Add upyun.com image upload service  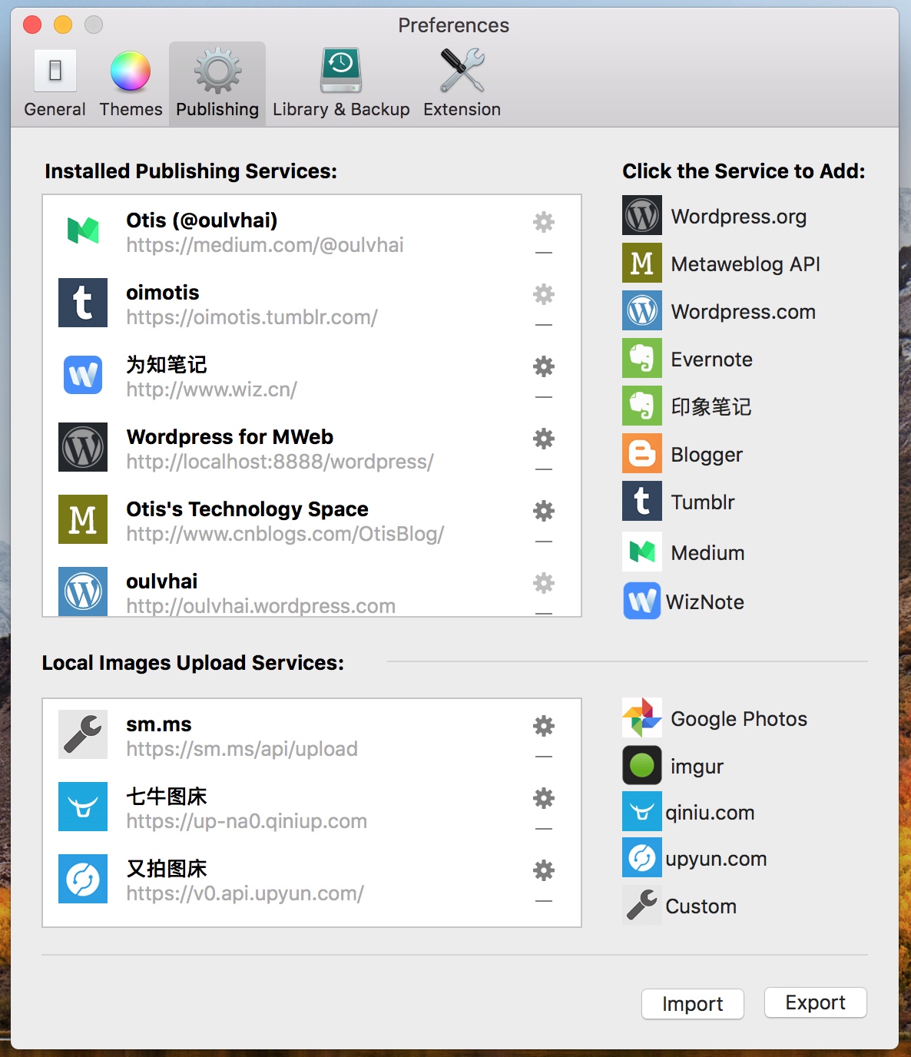coord(715,859)
